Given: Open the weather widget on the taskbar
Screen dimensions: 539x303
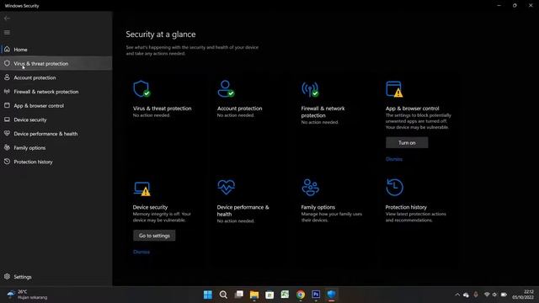Looking at the screenshot, I should coord(28,295).
